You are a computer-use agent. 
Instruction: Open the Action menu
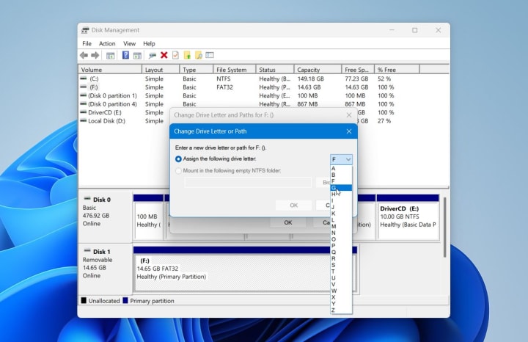point(107,43)
